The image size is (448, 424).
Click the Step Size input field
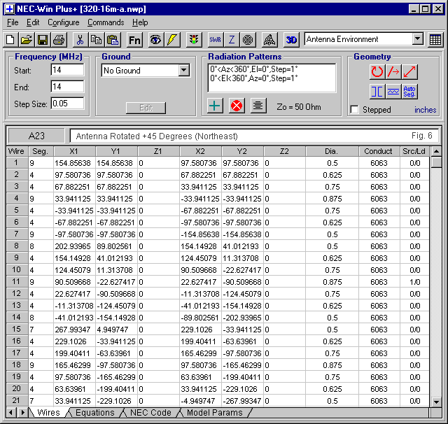pos(67,104)
